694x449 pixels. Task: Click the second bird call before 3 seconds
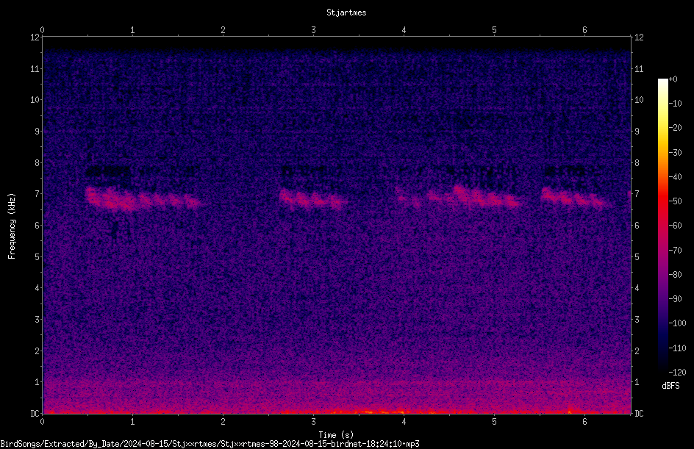312,199
